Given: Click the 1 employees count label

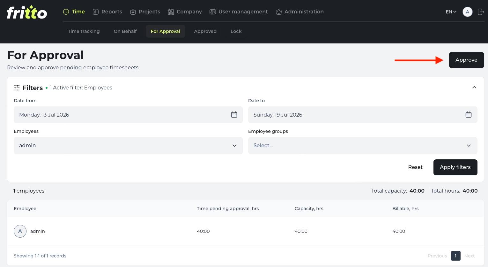Looking at the screenshot, I should point(29,191).
